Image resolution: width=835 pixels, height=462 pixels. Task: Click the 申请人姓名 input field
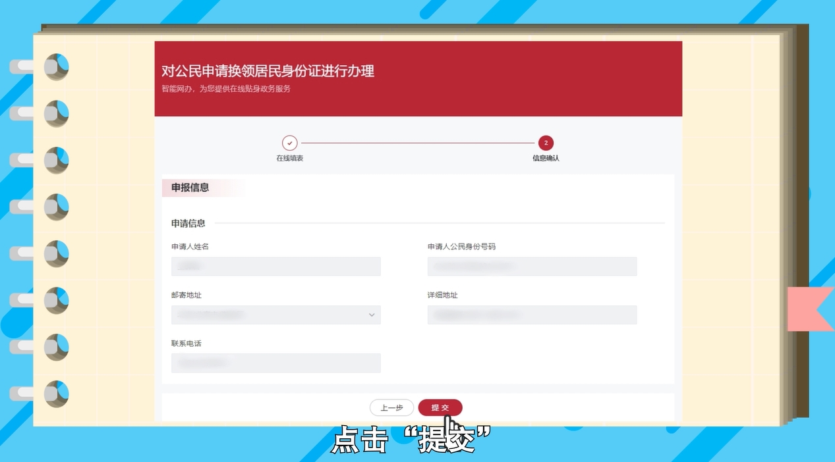tap(275, 266)
